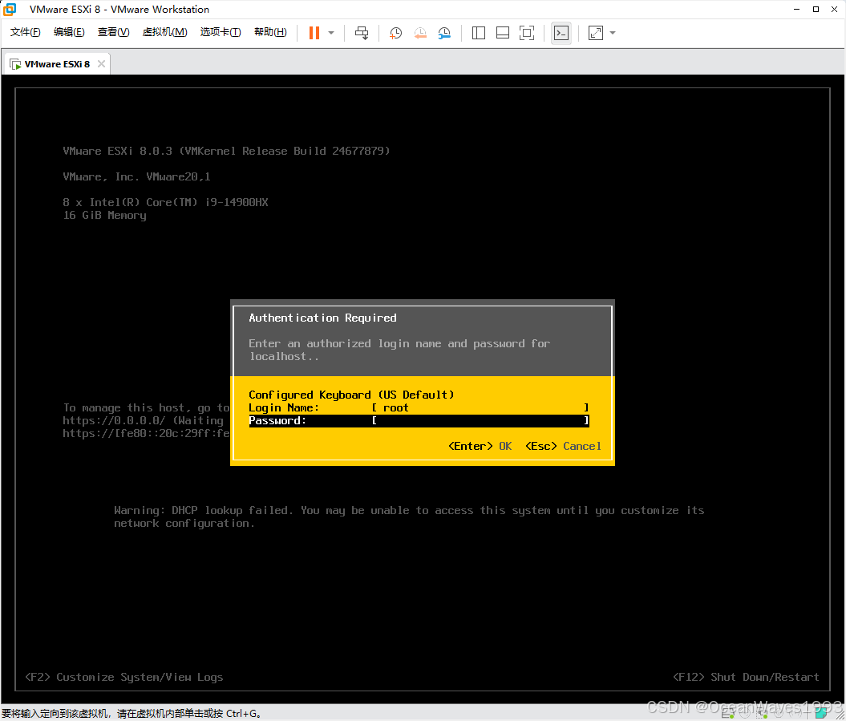846x721 pixels.
Task: Close the VMware ESXi 8 tab
Action: coord(101,63)
